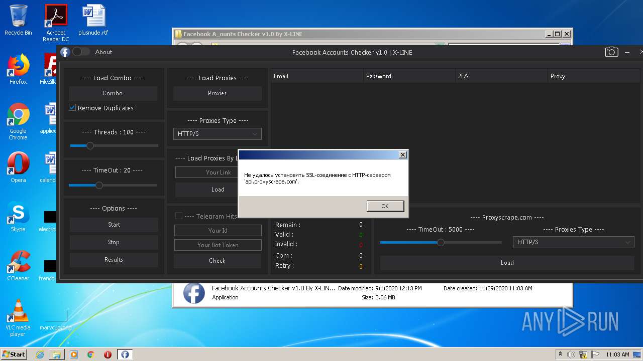Click the Start button under Options
Screen dimensions: 643x361
click(x=114, y=225)
